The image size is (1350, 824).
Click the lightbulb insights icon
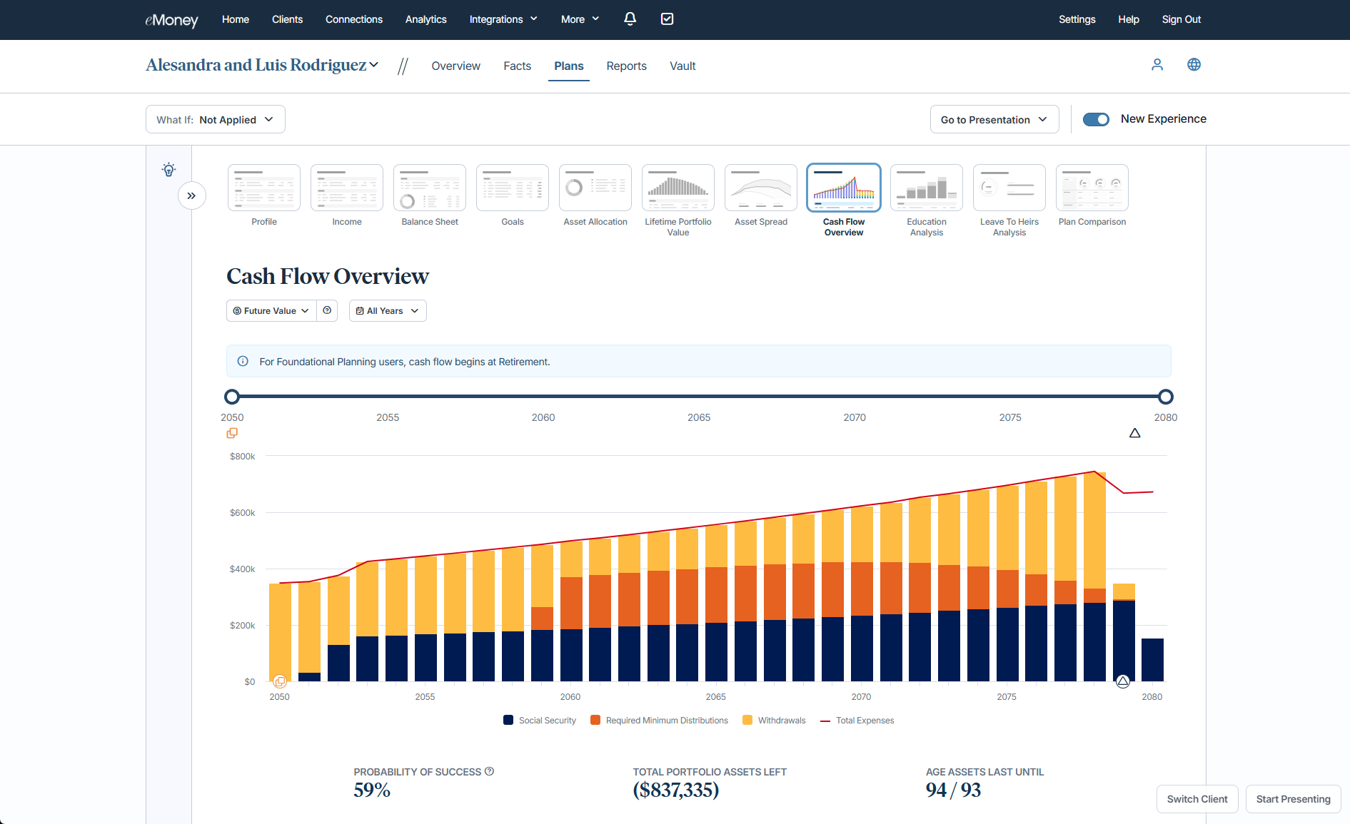coord(168,170)
